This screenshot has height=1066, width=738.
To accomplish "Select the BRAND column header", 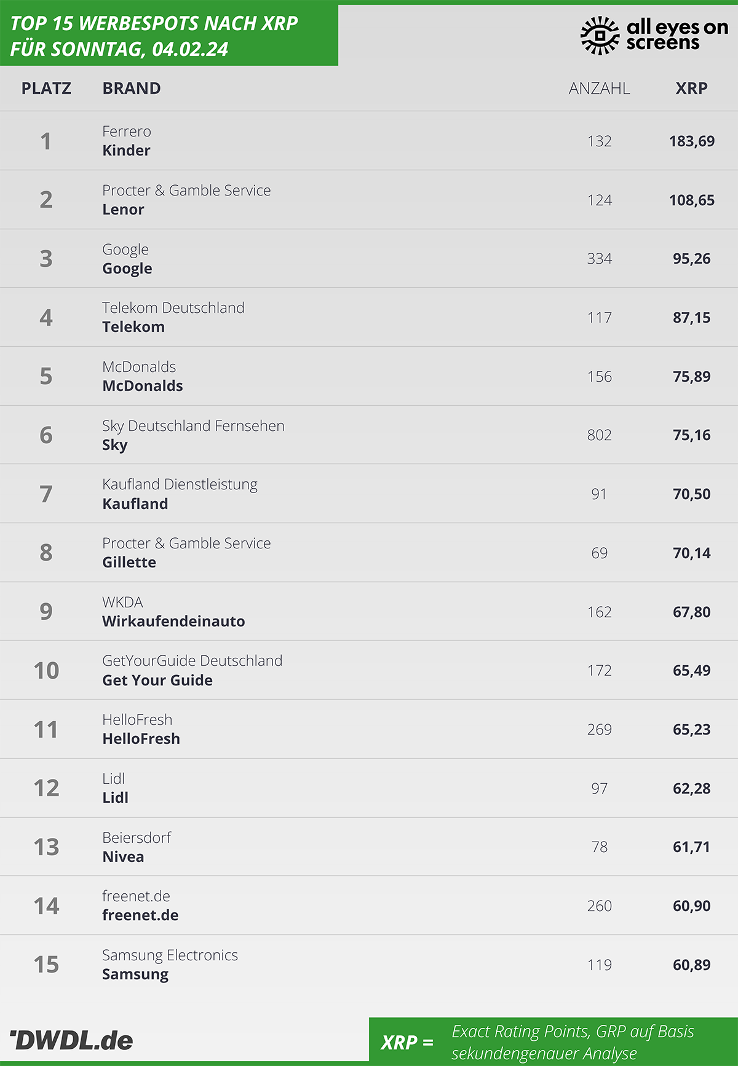I will 132,89.
